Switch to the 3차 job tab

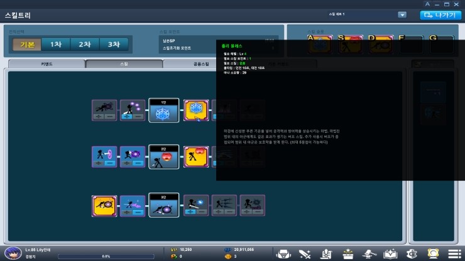[114, 45]
